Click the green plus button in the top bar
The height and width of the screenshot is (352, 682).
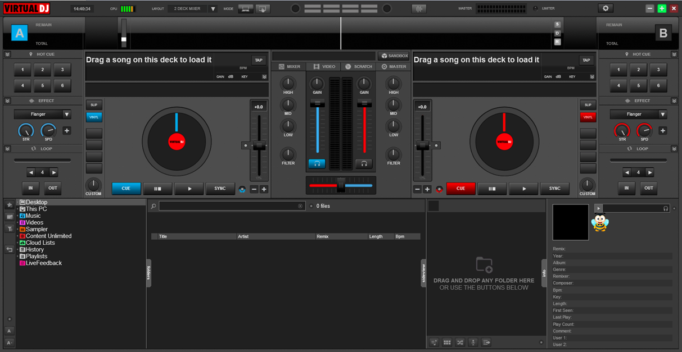pyautogui.click(x=662, y=8)
